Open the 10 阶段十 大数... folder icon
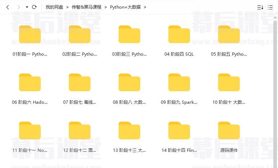Image resolution: width=278 pixels, height=168 pixels. pos(229,83)
